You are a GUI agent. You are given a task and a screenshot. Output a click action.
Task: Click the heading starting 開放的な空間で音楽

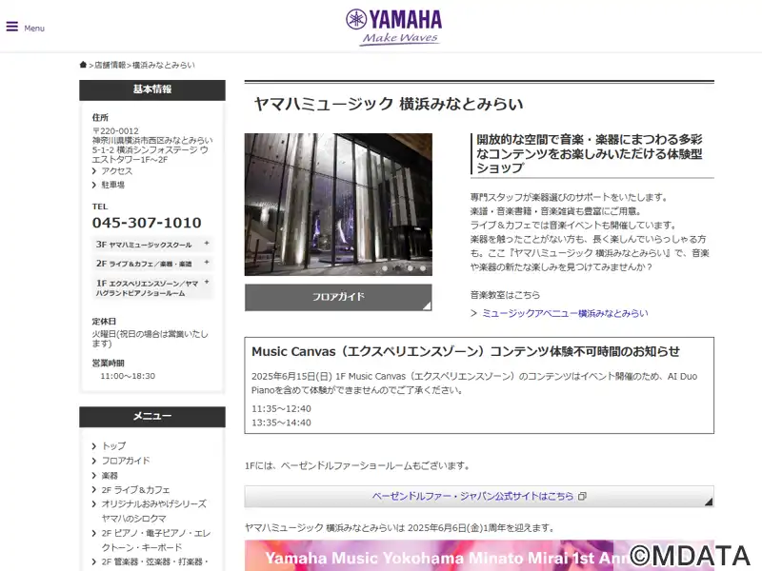point(589,153)
